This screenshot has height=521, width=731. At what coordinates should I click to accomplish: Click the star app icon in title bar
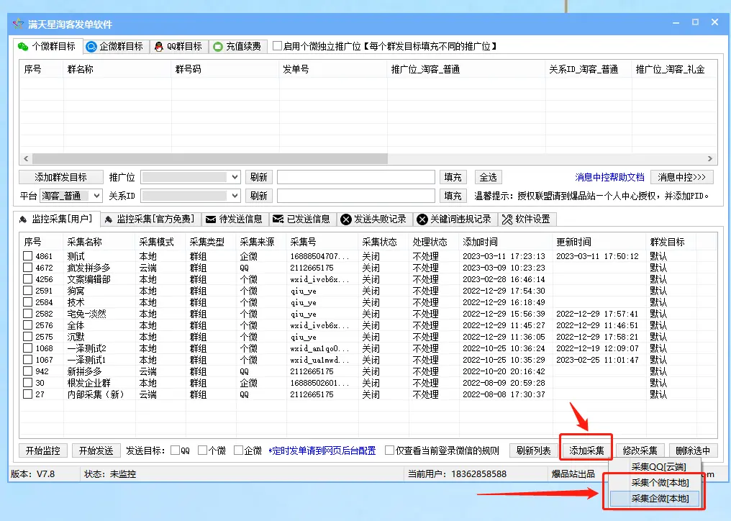pyautogui.click(x=18, y=24)
